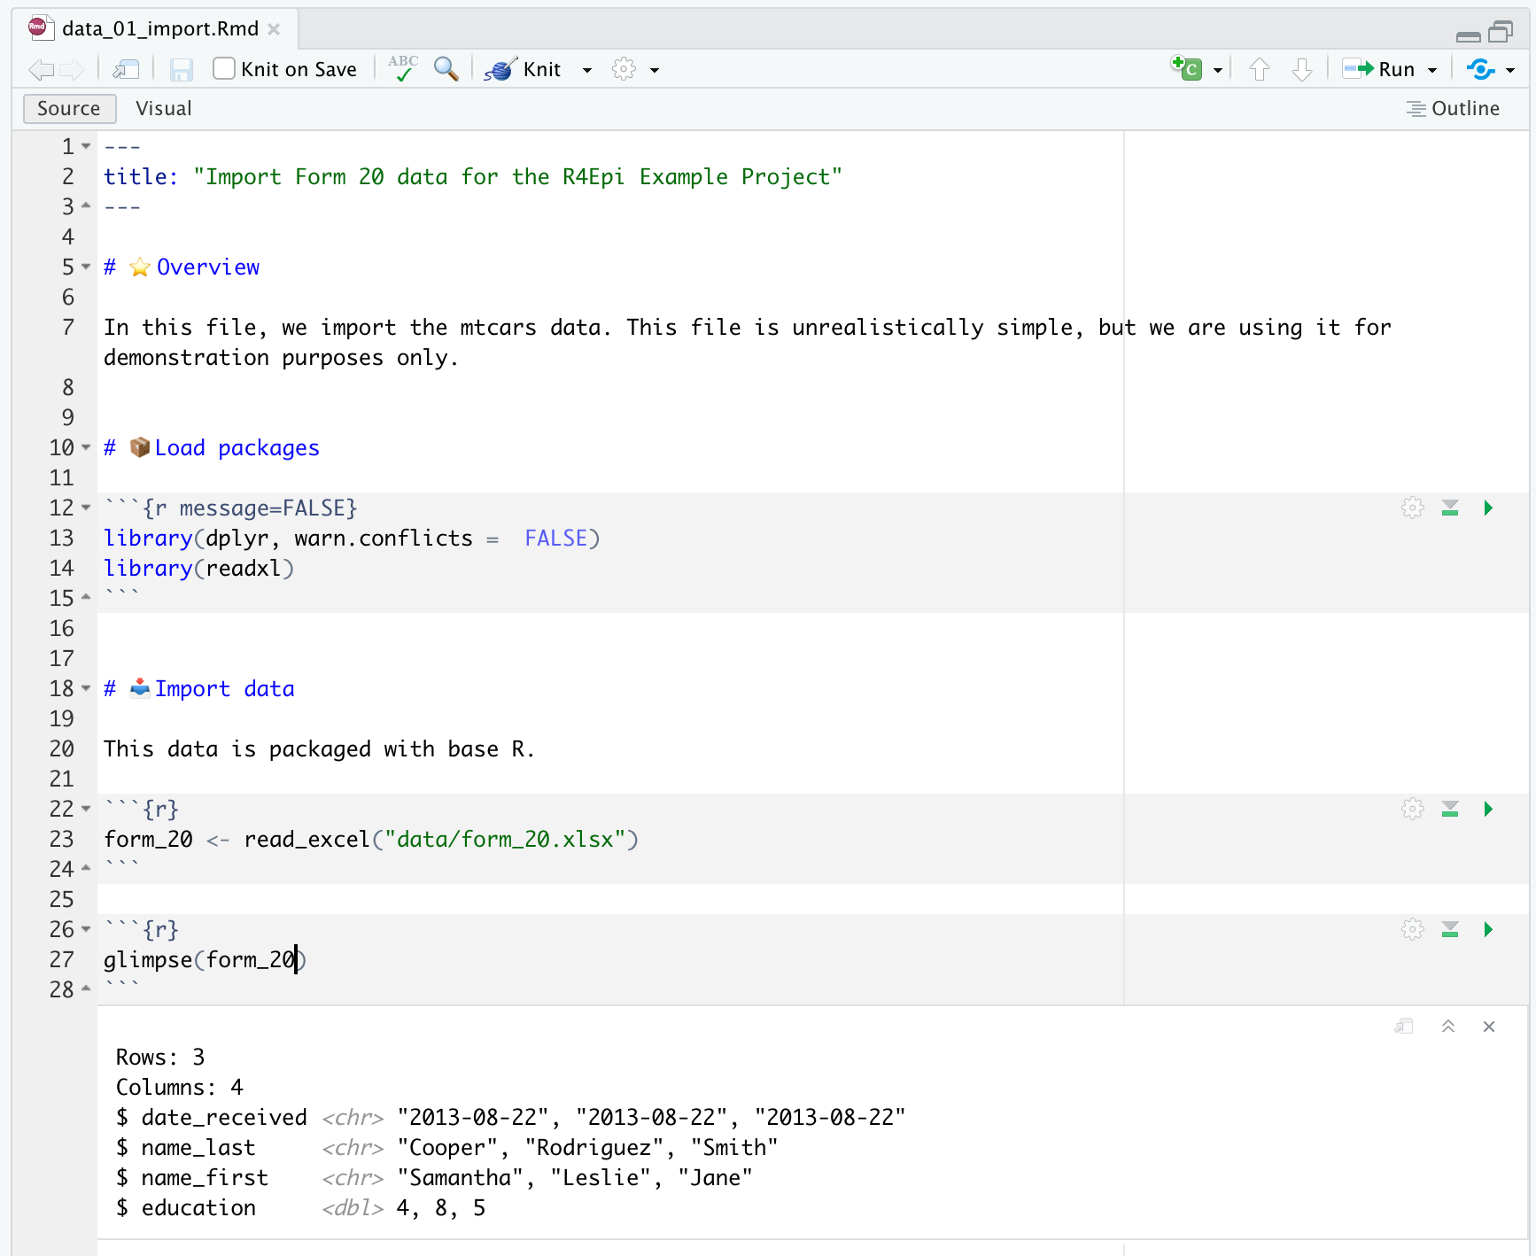Go to previous chunk arrow

pyautogui.click(x=1260, y=69)
